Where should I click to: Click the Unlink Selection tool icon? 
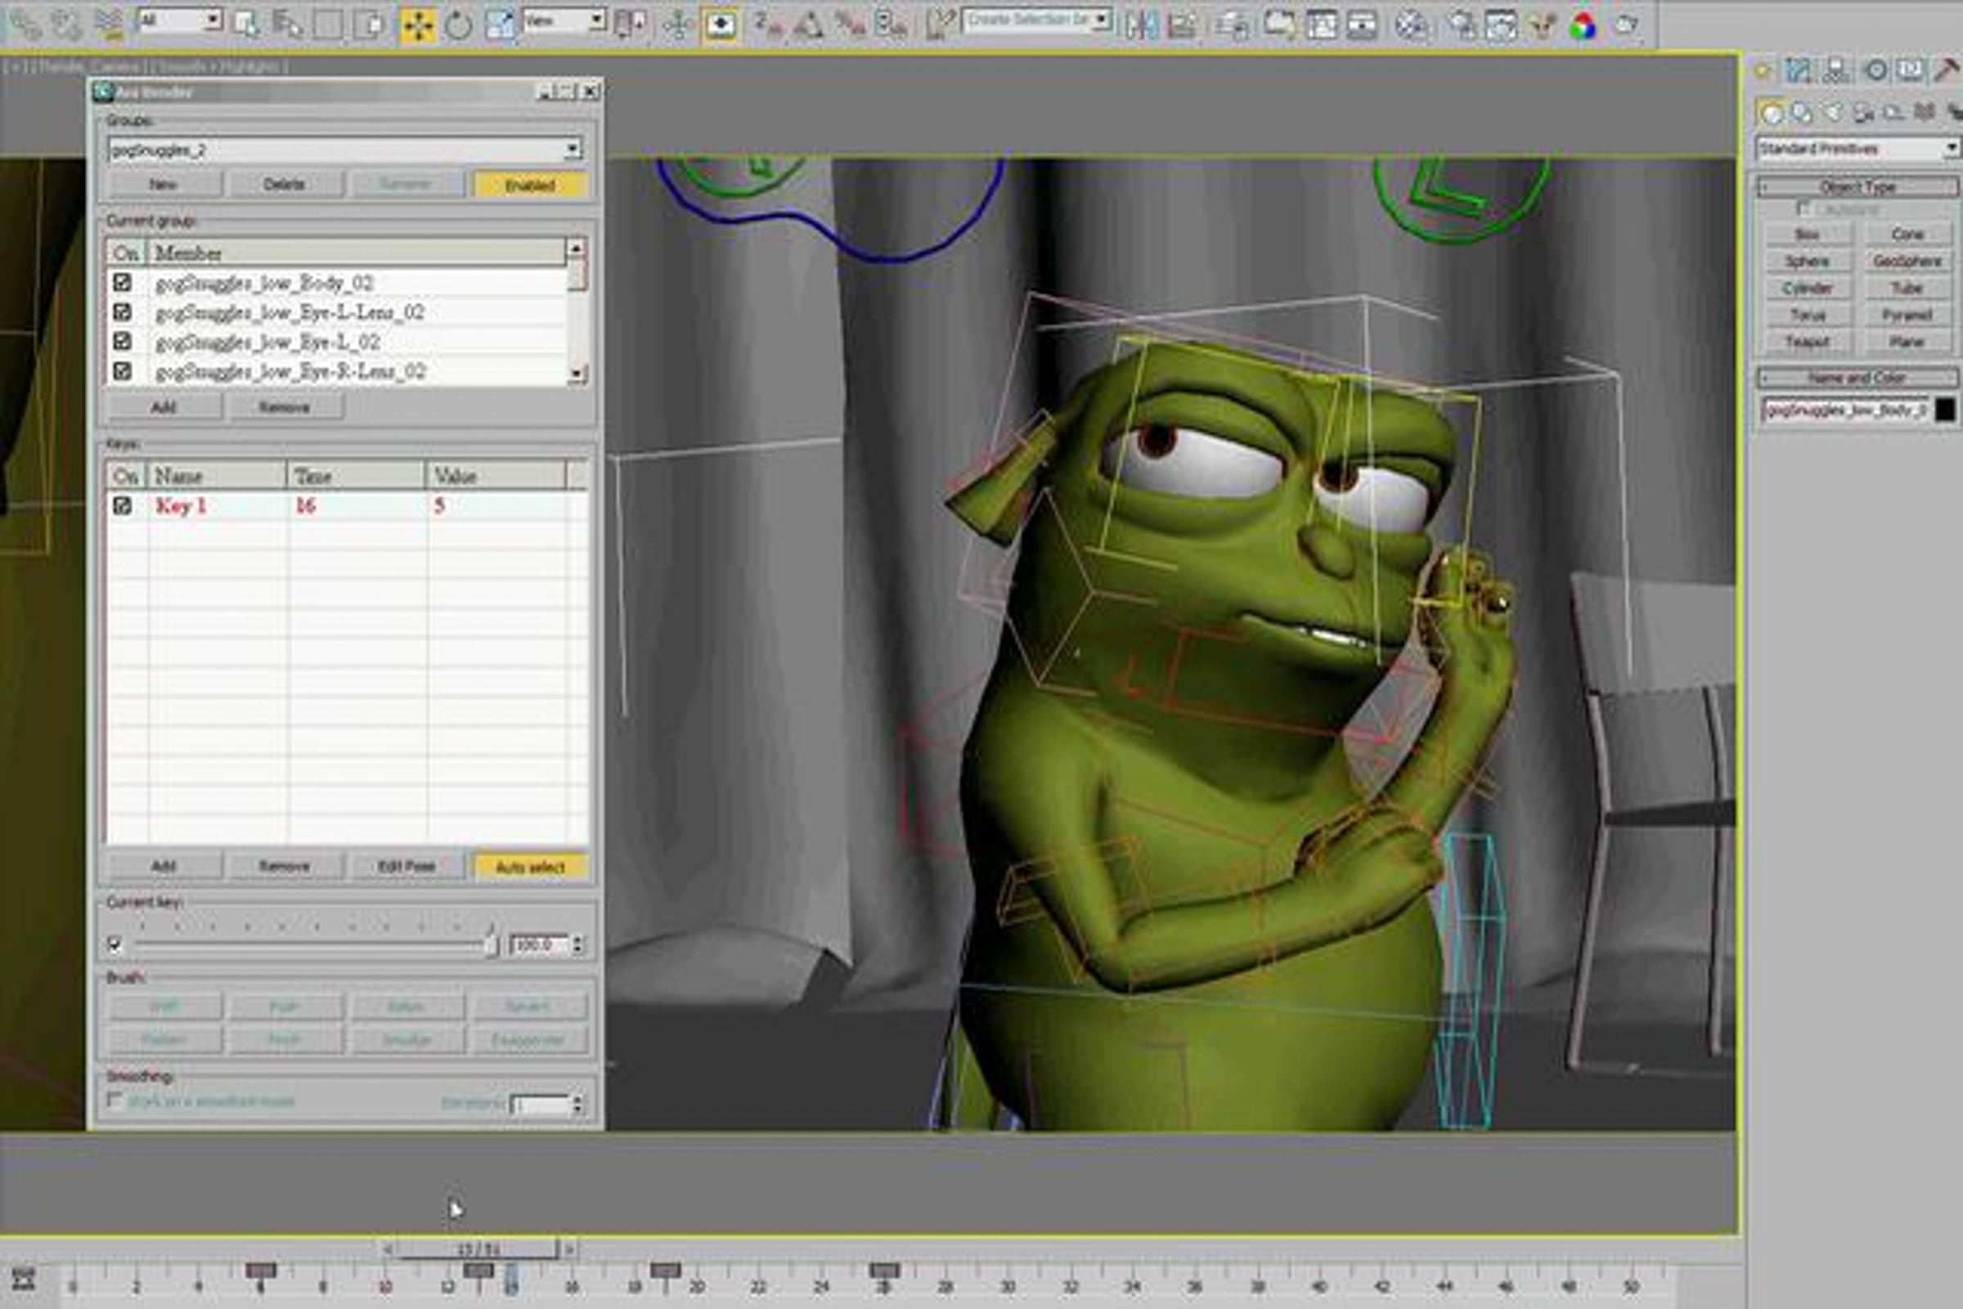click(x=68, y=25)
